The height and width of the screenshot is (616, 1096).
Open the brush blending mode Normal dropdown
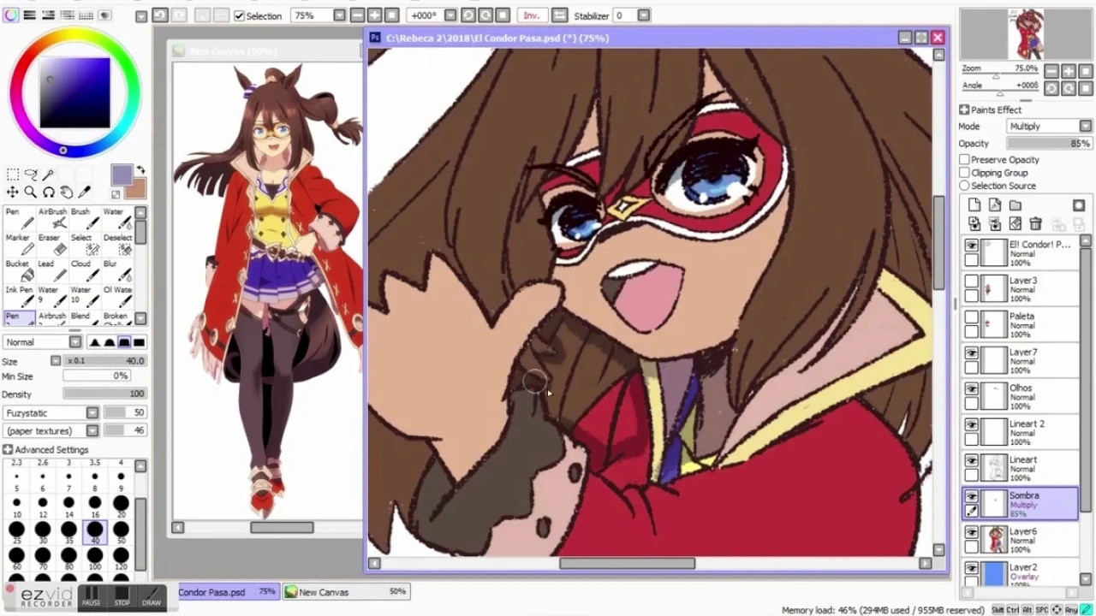click(x=42, y=342)
